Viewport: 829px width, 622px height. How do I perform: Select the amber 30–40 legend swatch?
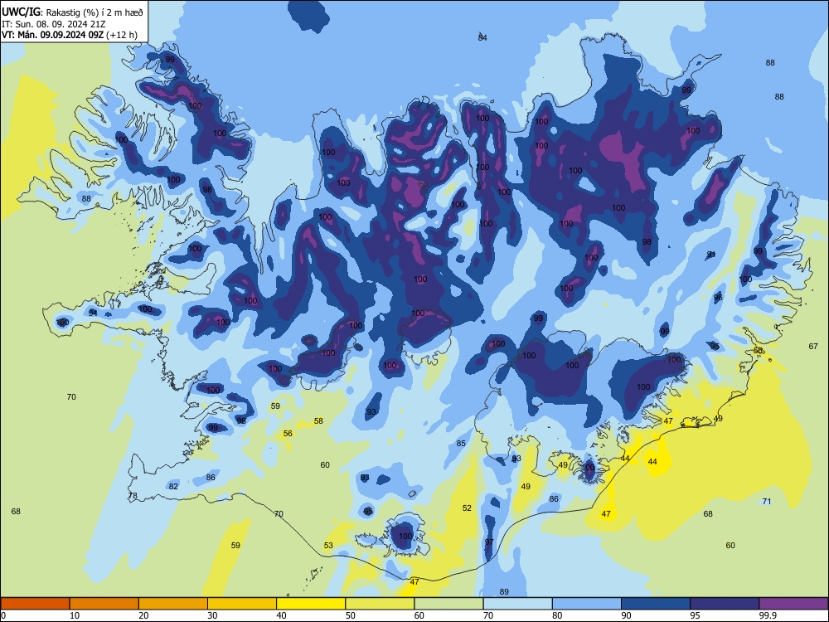(x=242, y=604)
